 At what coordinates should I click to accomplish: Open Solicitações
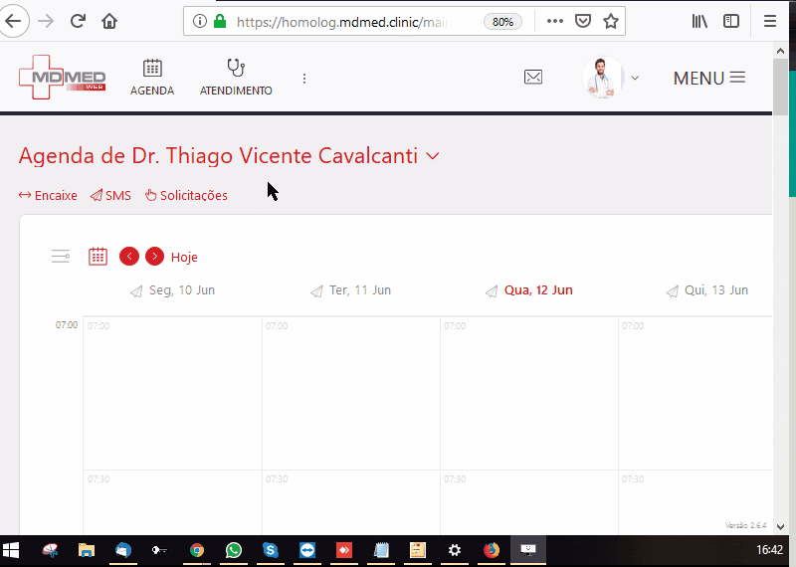[x=186, y=195]
